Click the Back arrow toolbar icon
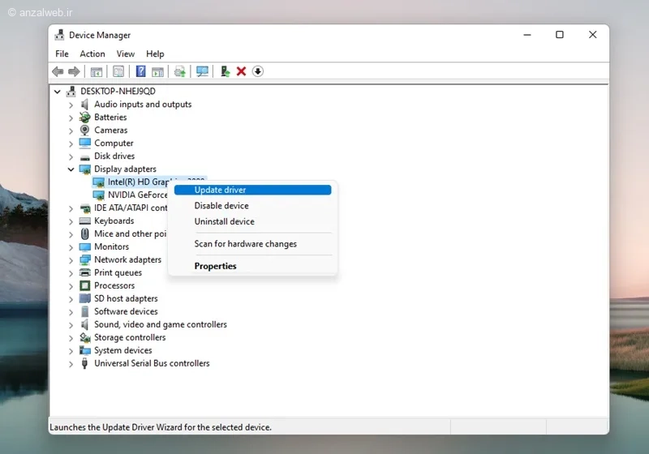The image size is (649, 454). tap(58, 71)
